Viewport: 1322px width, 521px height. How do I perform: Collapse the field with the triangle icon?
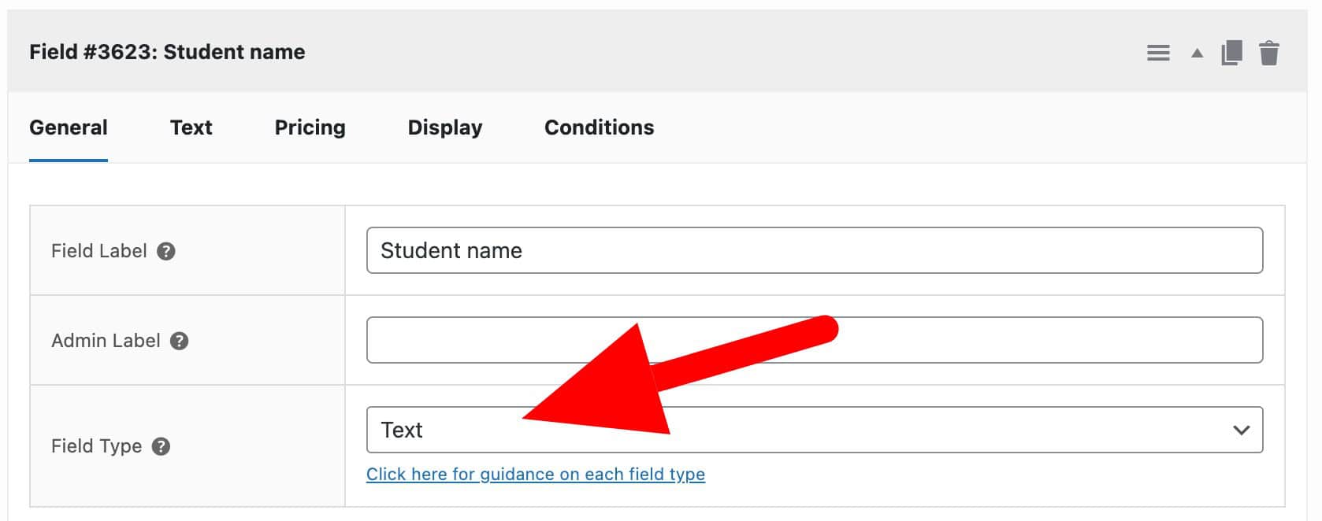(1196, 54)
